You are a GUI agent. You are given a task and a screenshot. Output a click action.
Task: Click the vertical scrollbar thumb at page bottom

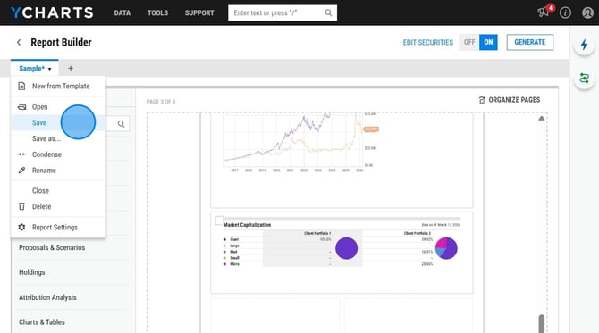click(x=541, y=323)
